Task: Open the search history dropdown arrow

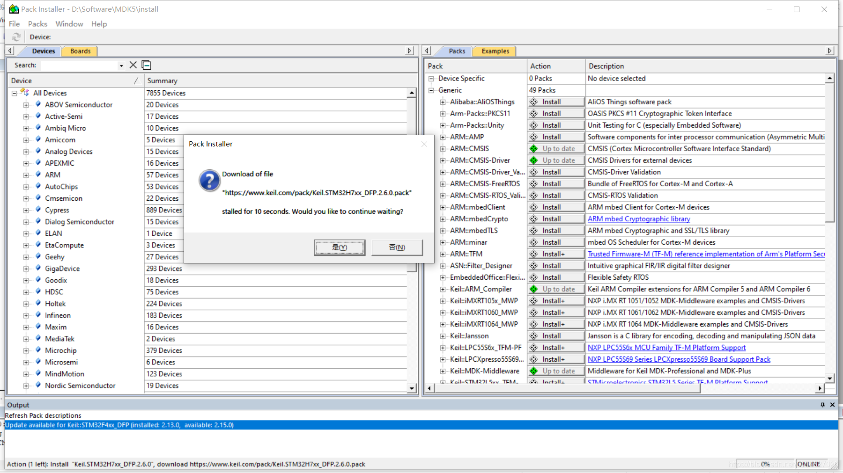Action: point(121,65)
